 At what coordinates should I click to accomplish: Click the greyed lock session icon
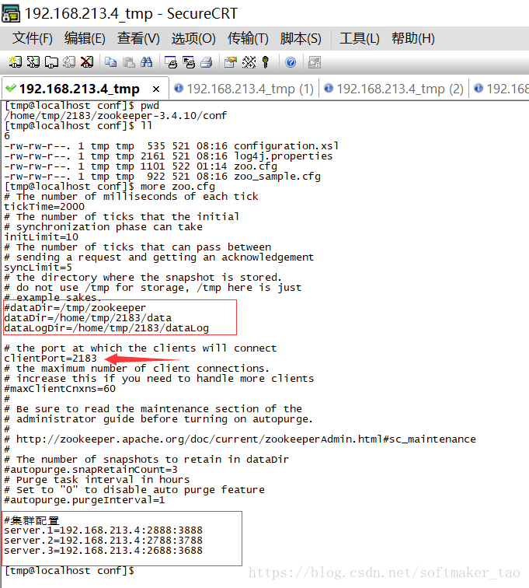click(315, 62)
